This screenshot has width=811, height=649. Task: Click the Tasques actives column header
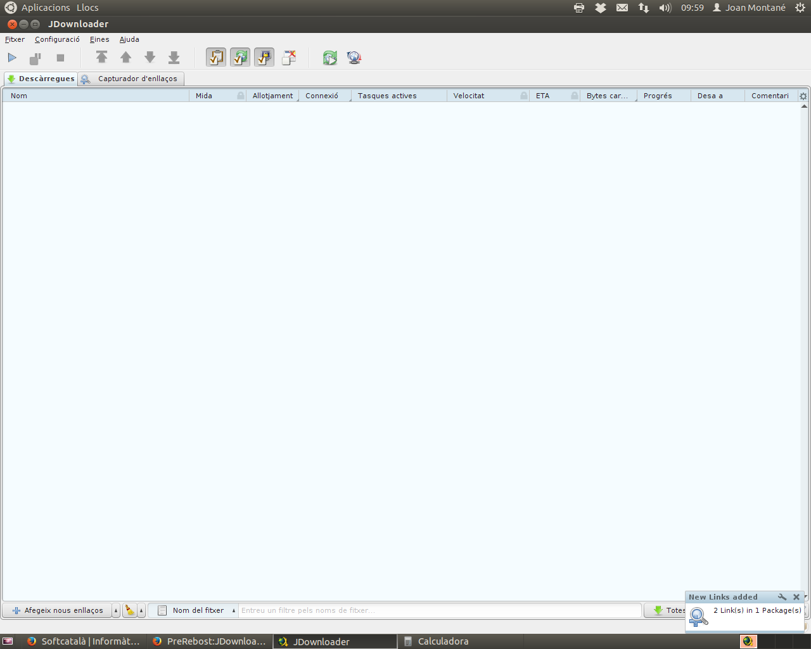[399, 96]
